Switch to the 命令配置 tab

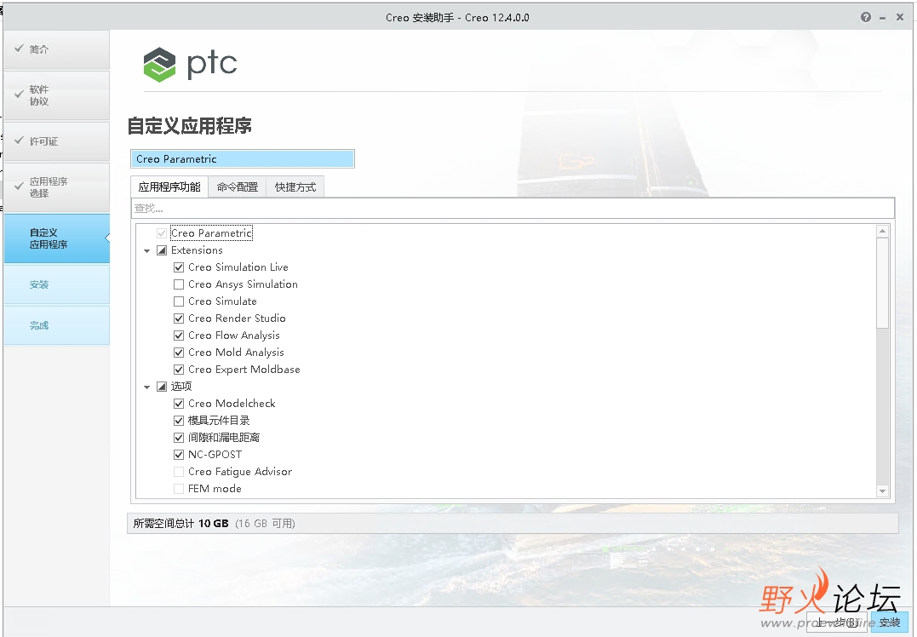[x=238, y=187]
